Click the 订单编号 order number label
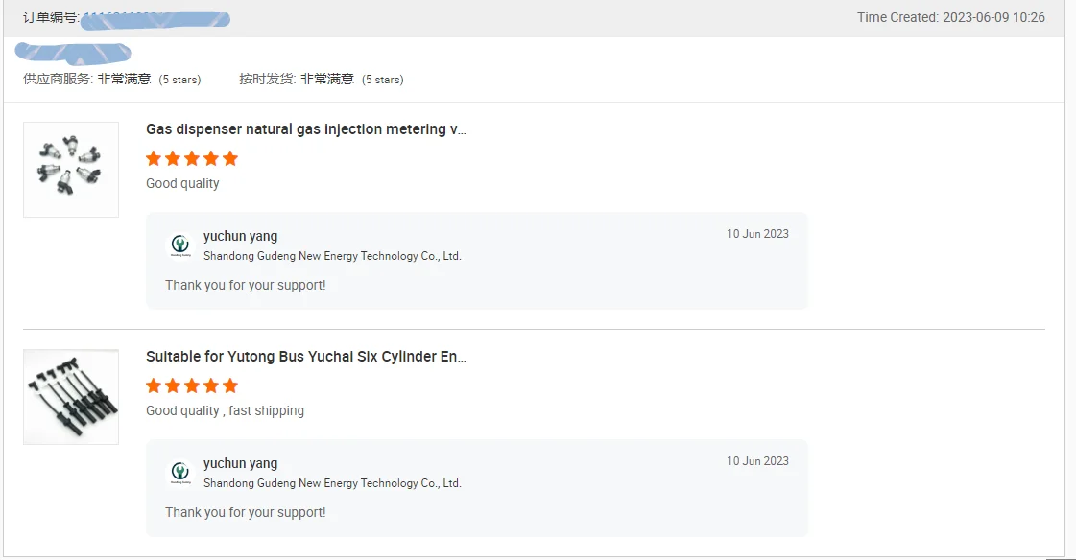This screenshot has height=560, width=1076. click(51, 17)
